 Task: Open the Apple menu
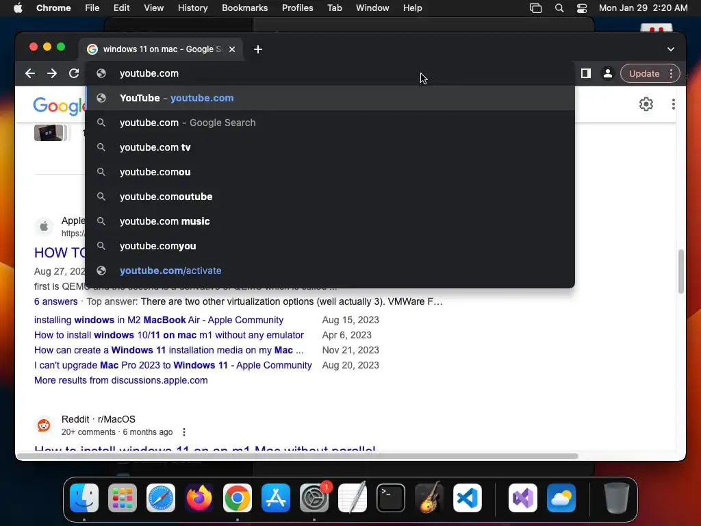(x=18, y=8)
